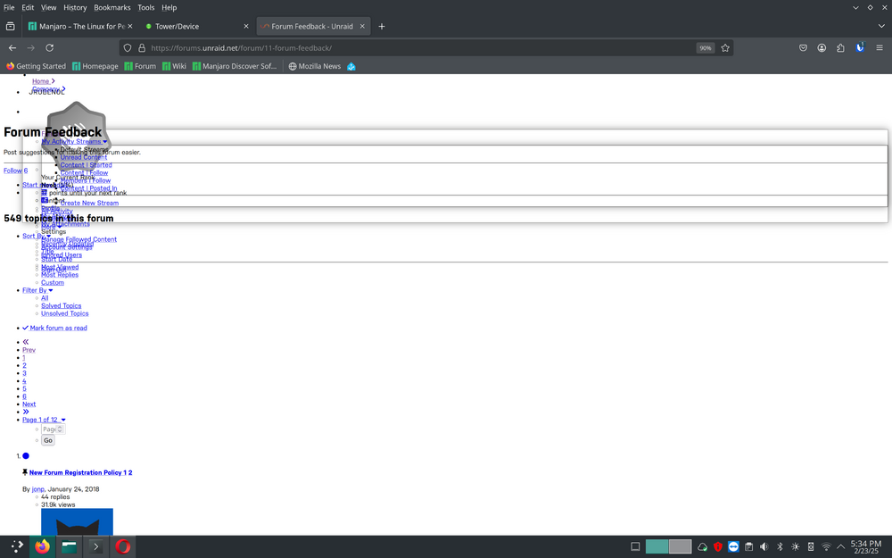Open jonp's profile link

tap(37, 489)
